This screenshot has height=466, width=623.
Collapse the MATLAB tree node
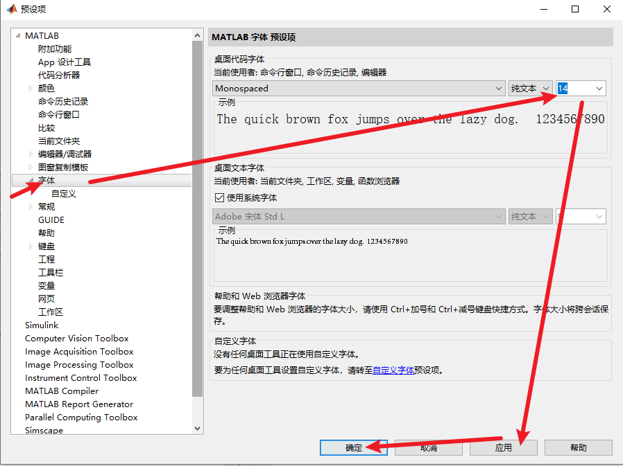coord(18,36)
